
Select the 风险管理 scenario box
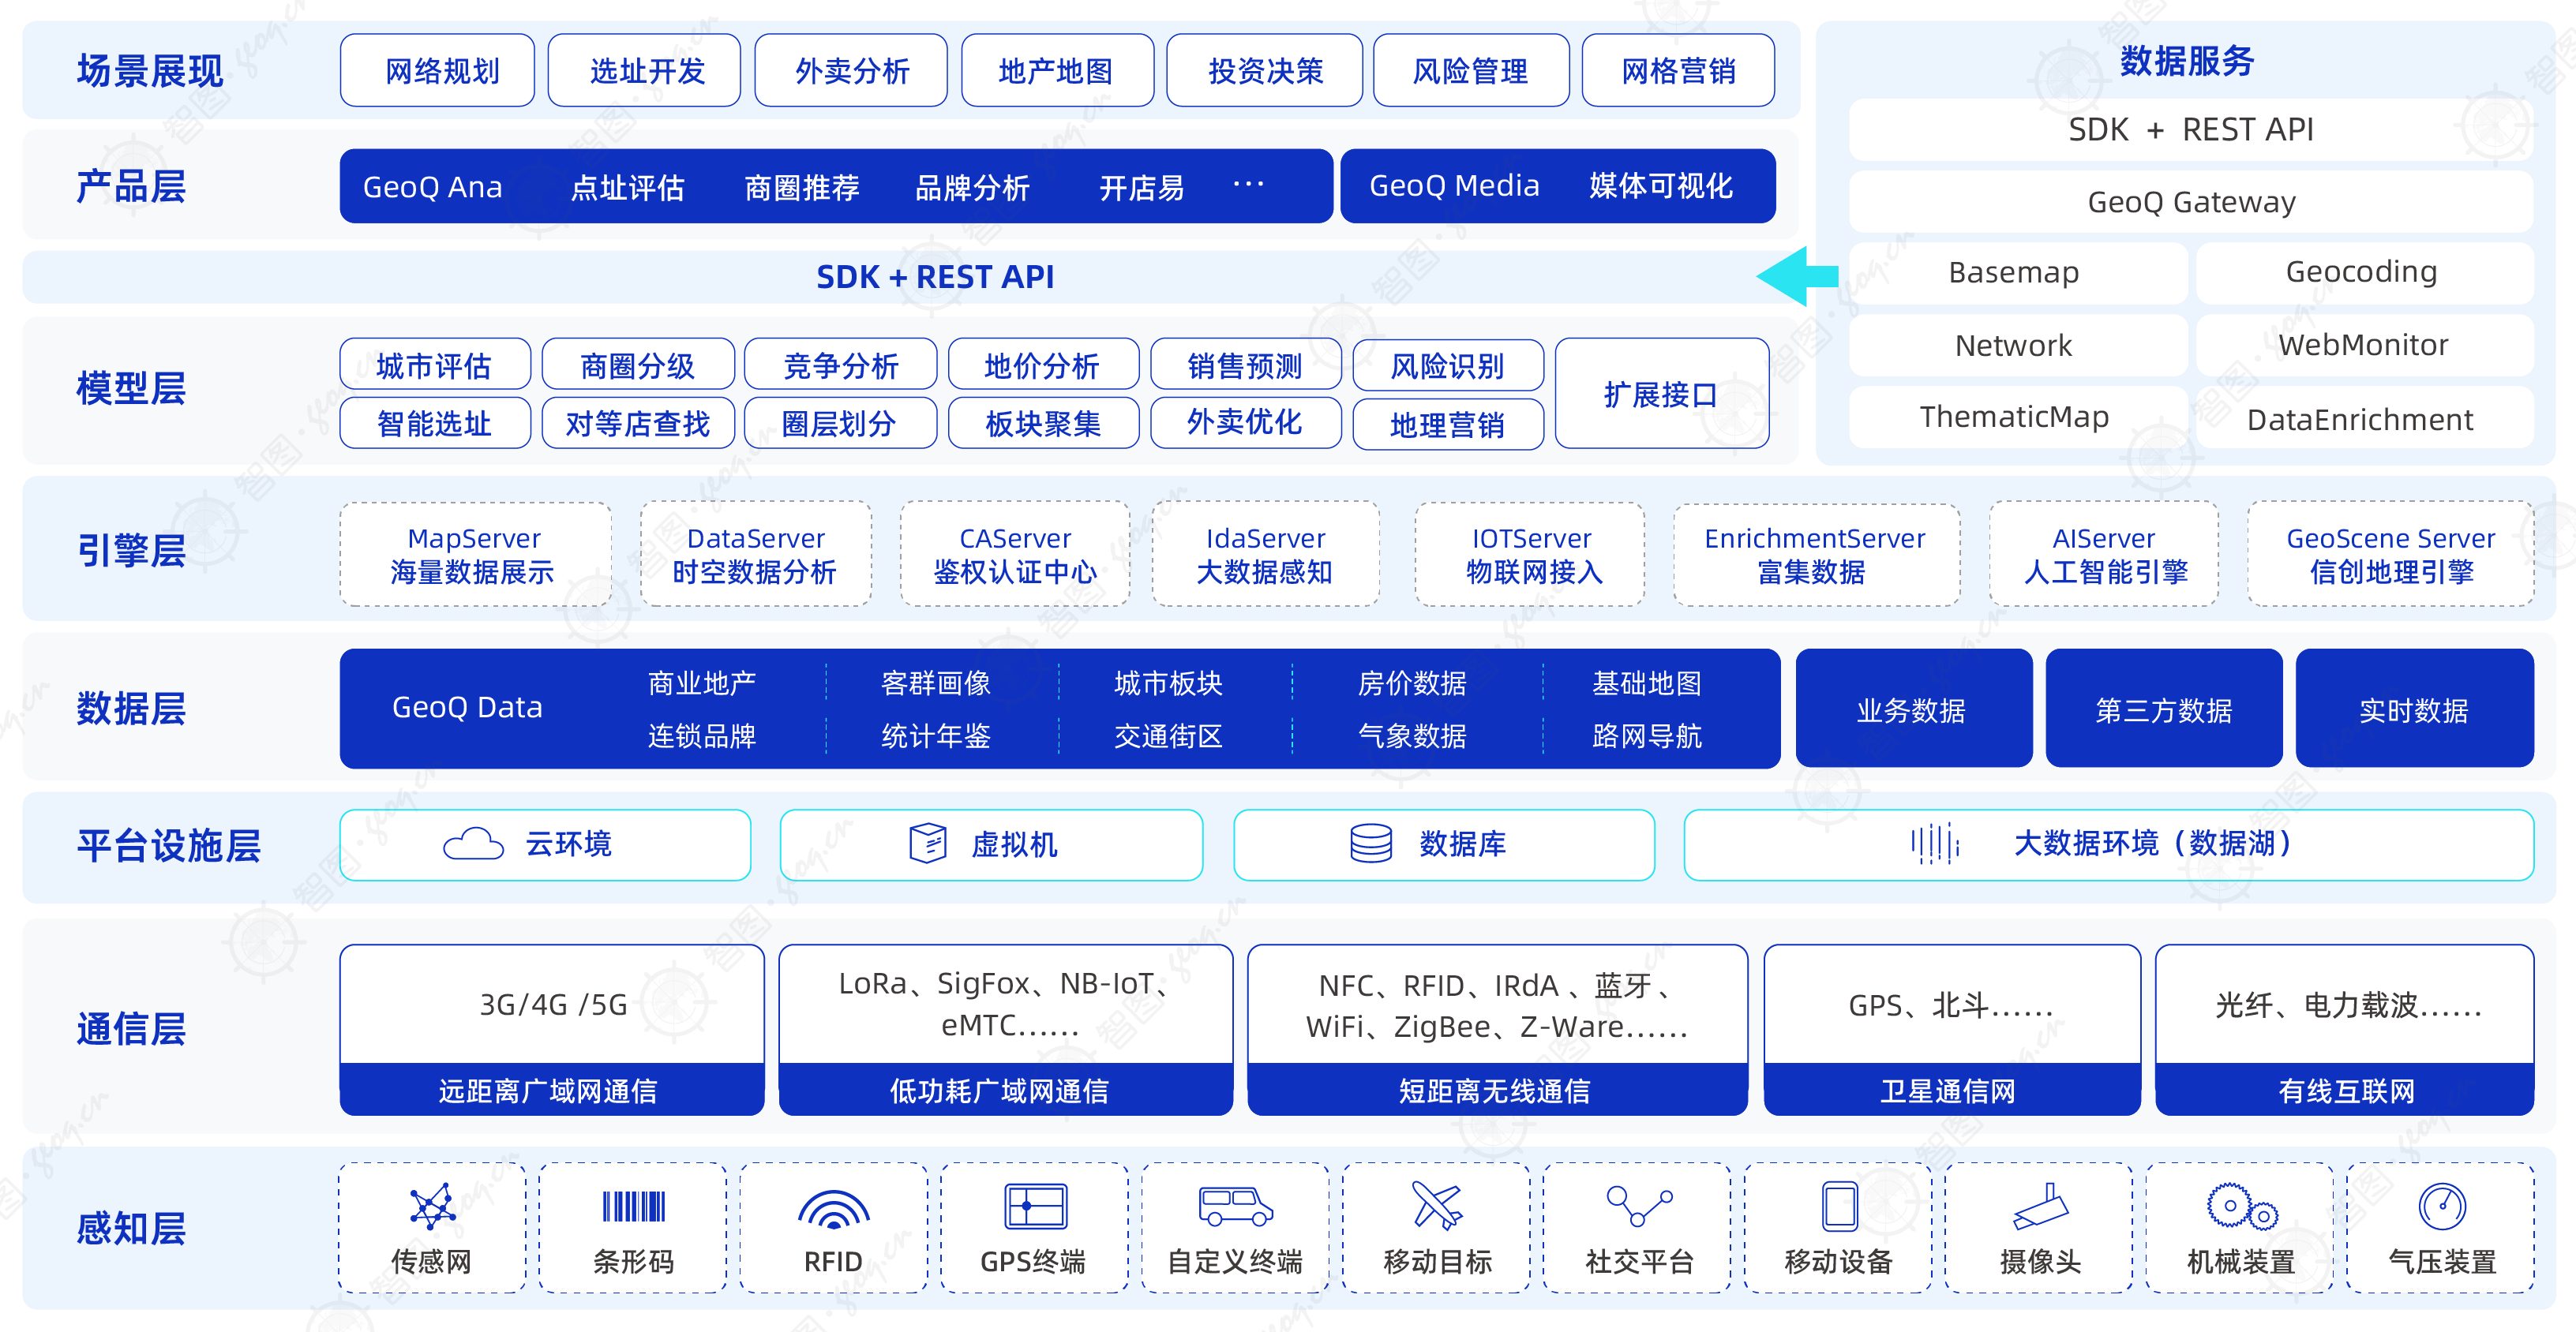pos(1471,70)
